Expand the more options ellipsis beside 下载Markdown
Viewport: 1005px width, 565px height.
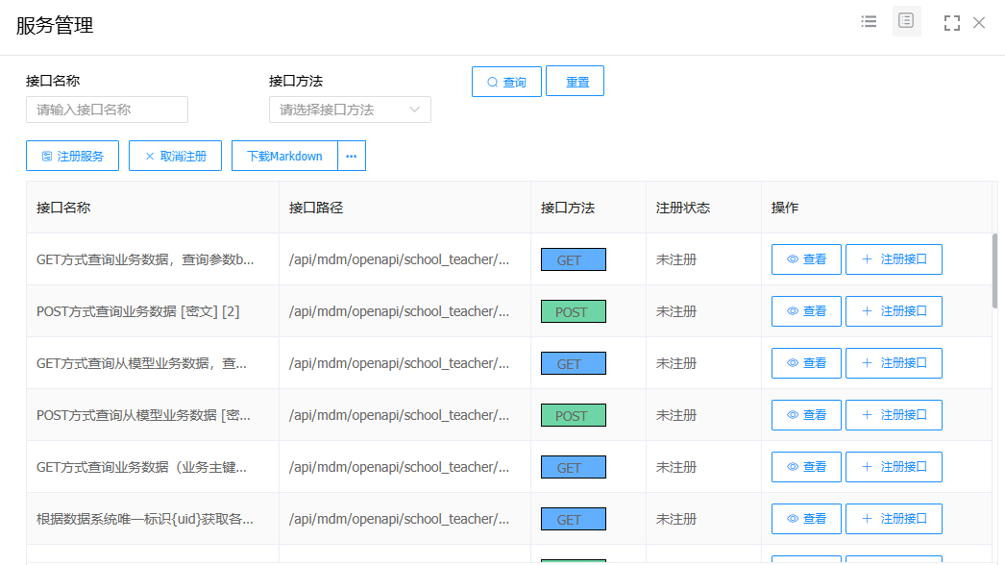pyautogui.click(x=352, y=156)
